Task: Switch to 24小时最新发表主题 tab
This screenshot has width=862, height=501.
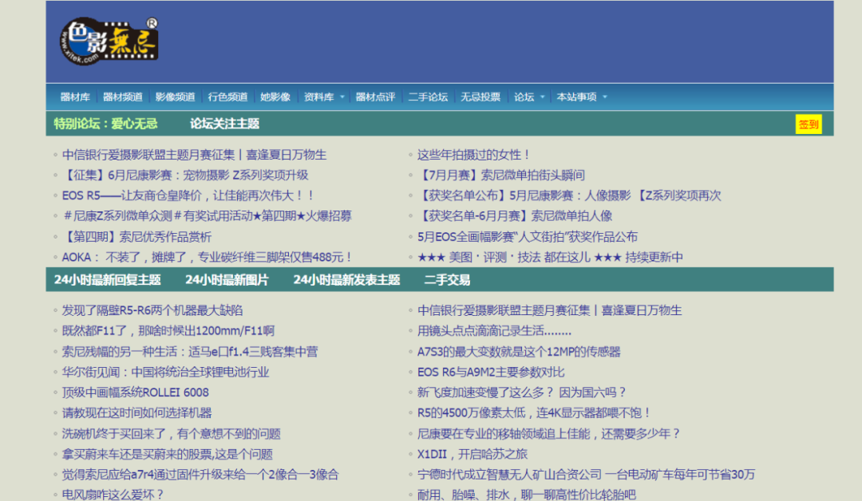Action: pyautogui.click(x=346, y=280)
